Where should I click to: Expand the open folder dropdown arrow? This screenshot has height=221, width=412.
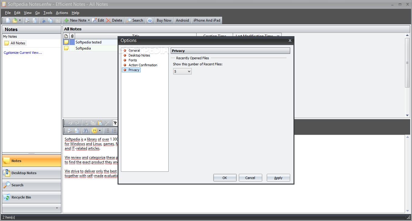(20, 20)
